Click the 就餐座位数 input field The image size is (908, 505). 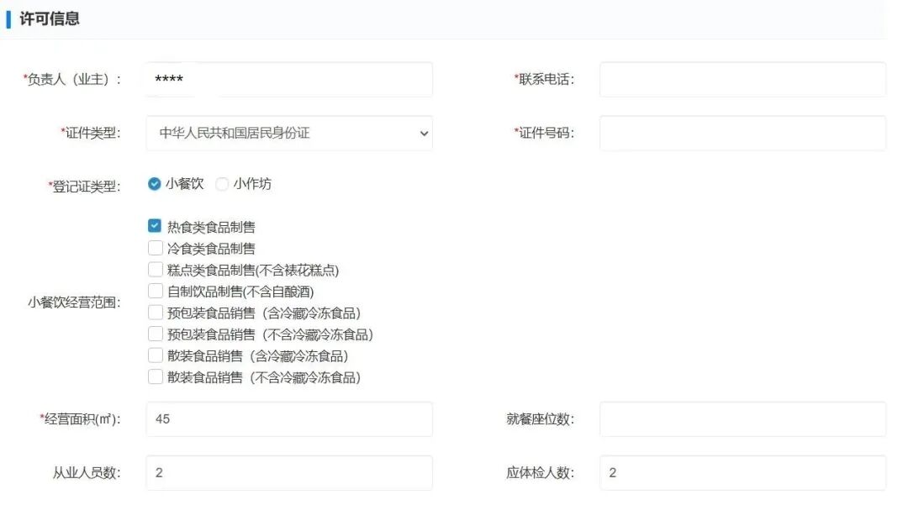pos(742,418)
